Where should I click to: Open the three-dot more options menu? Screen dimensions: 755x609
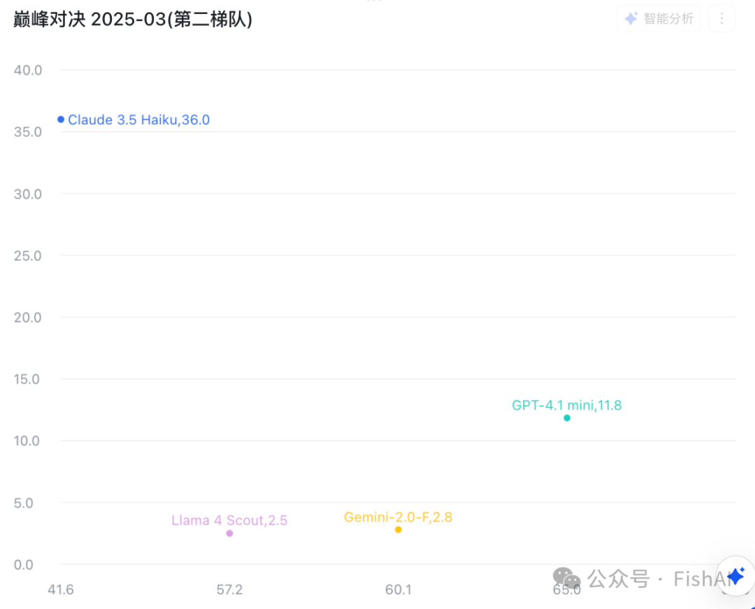pos(721,18)
